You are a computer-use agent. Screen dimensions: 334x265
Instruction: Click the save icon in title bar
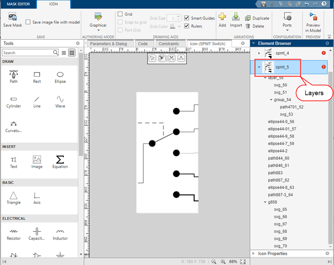click(263, 4)
